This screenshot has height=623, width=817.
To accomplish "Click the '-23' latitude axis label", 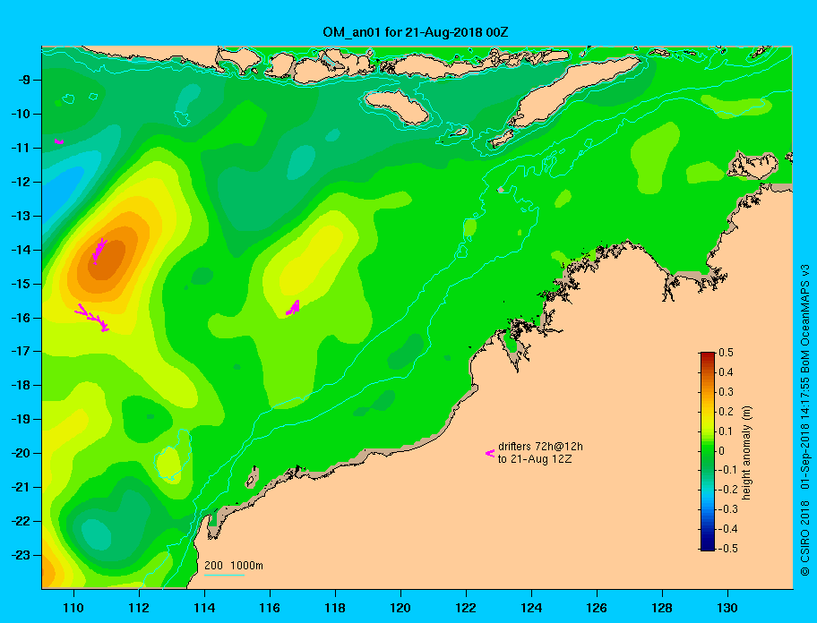I will [21, 555].
